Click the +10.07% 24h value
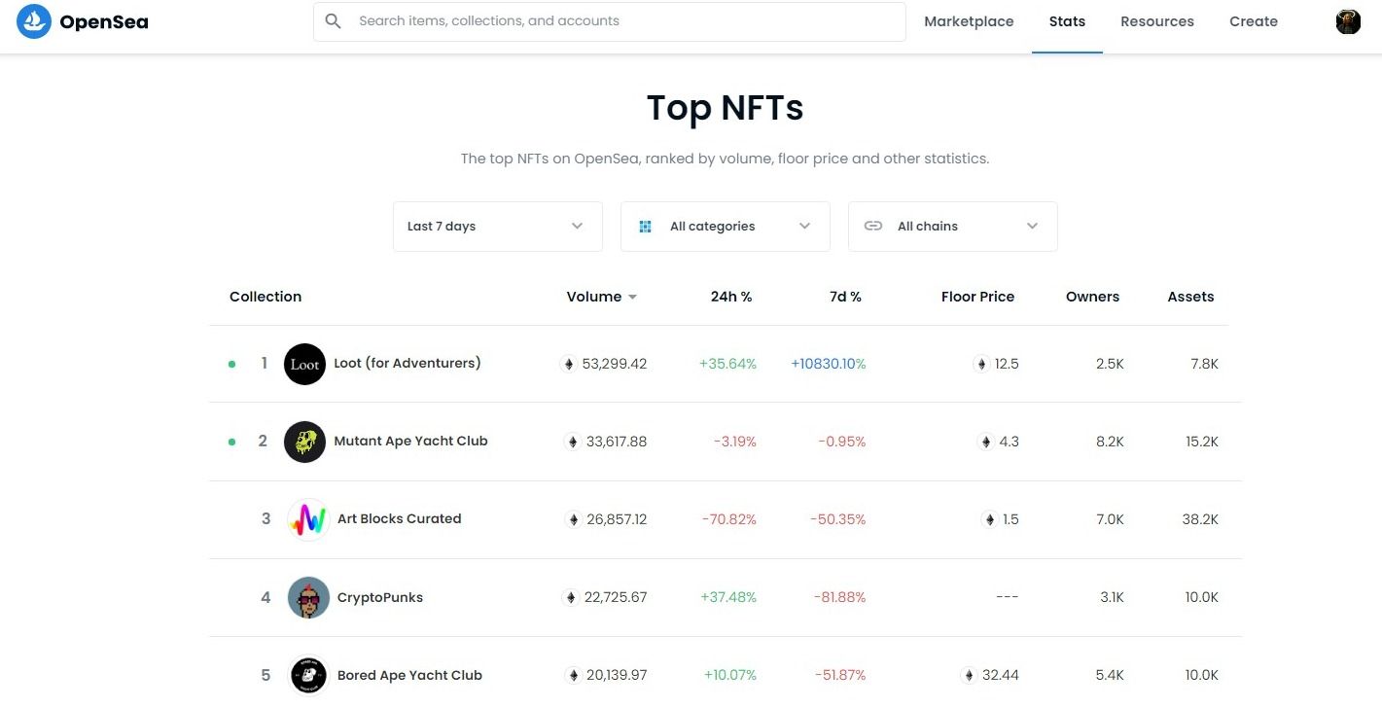The image size is (1382, 708). 730,675
